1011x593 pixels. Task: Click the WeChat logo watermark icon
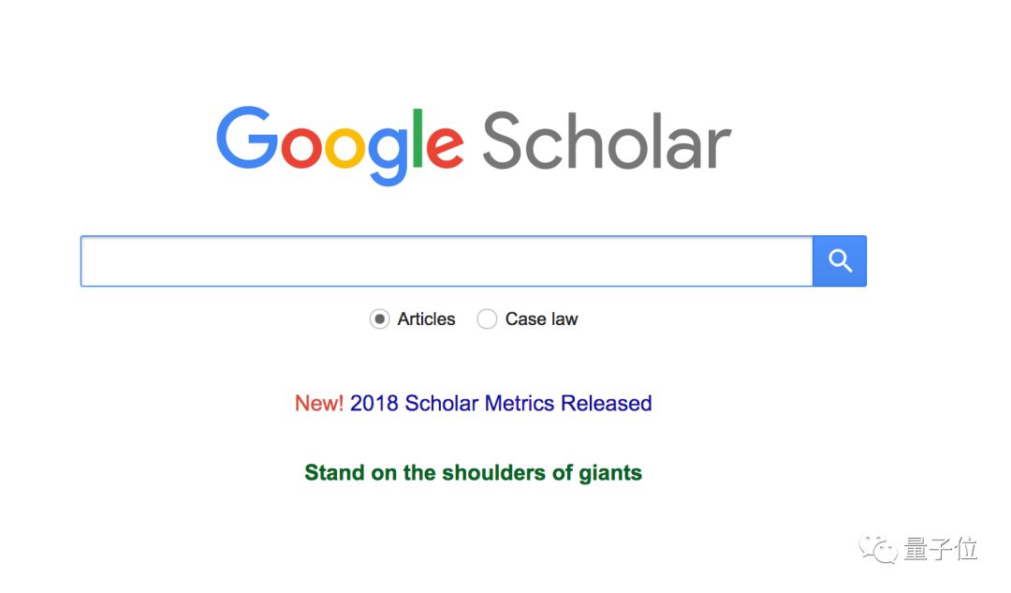[878, 549]
